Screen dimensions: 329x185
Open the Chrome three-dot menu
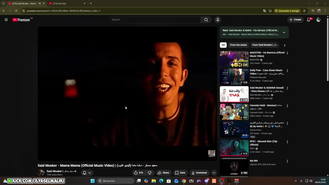click(325, 11)
